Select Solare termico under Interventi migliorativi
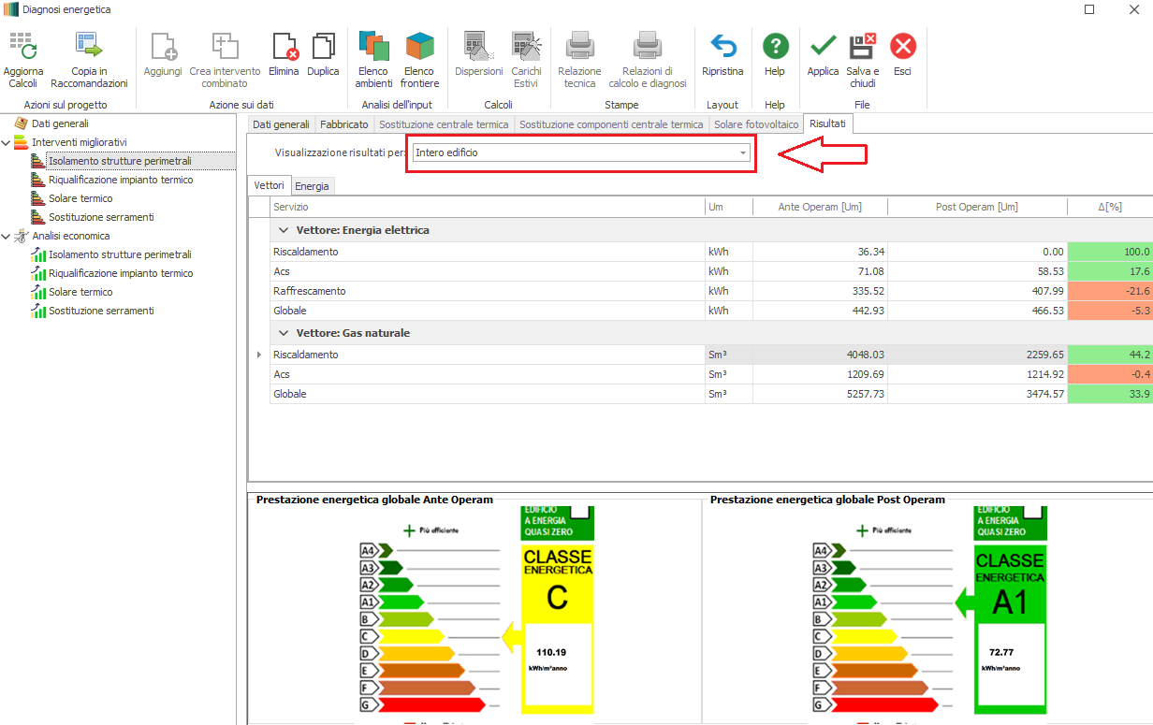Screen dimensions: 1153x725 pos(80,198)
